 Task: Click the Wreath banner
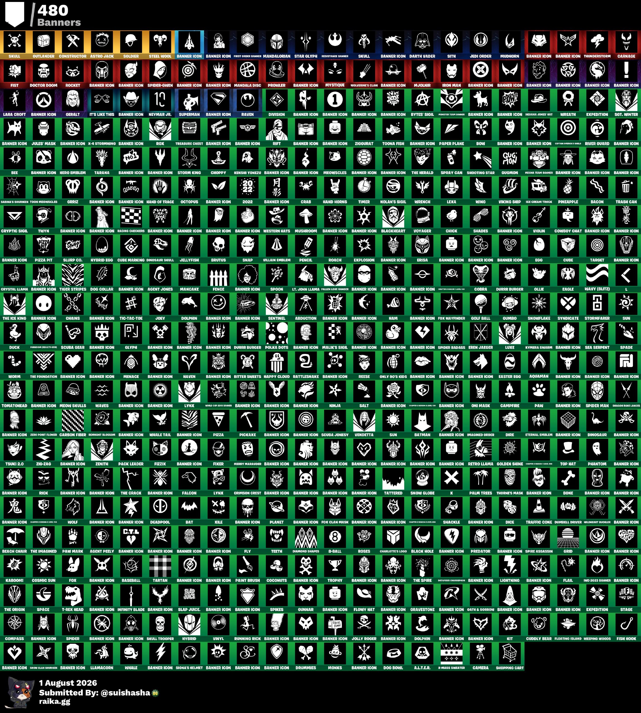click(x=568, y=103)
